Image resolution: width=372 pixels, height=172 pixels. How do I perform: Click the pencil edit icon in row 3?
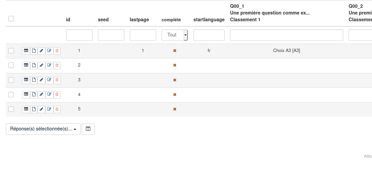[41, 80]
